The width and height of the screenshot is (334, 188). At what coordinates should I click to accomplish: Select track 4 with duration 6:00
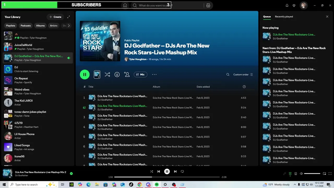click(x=167, y=127)
